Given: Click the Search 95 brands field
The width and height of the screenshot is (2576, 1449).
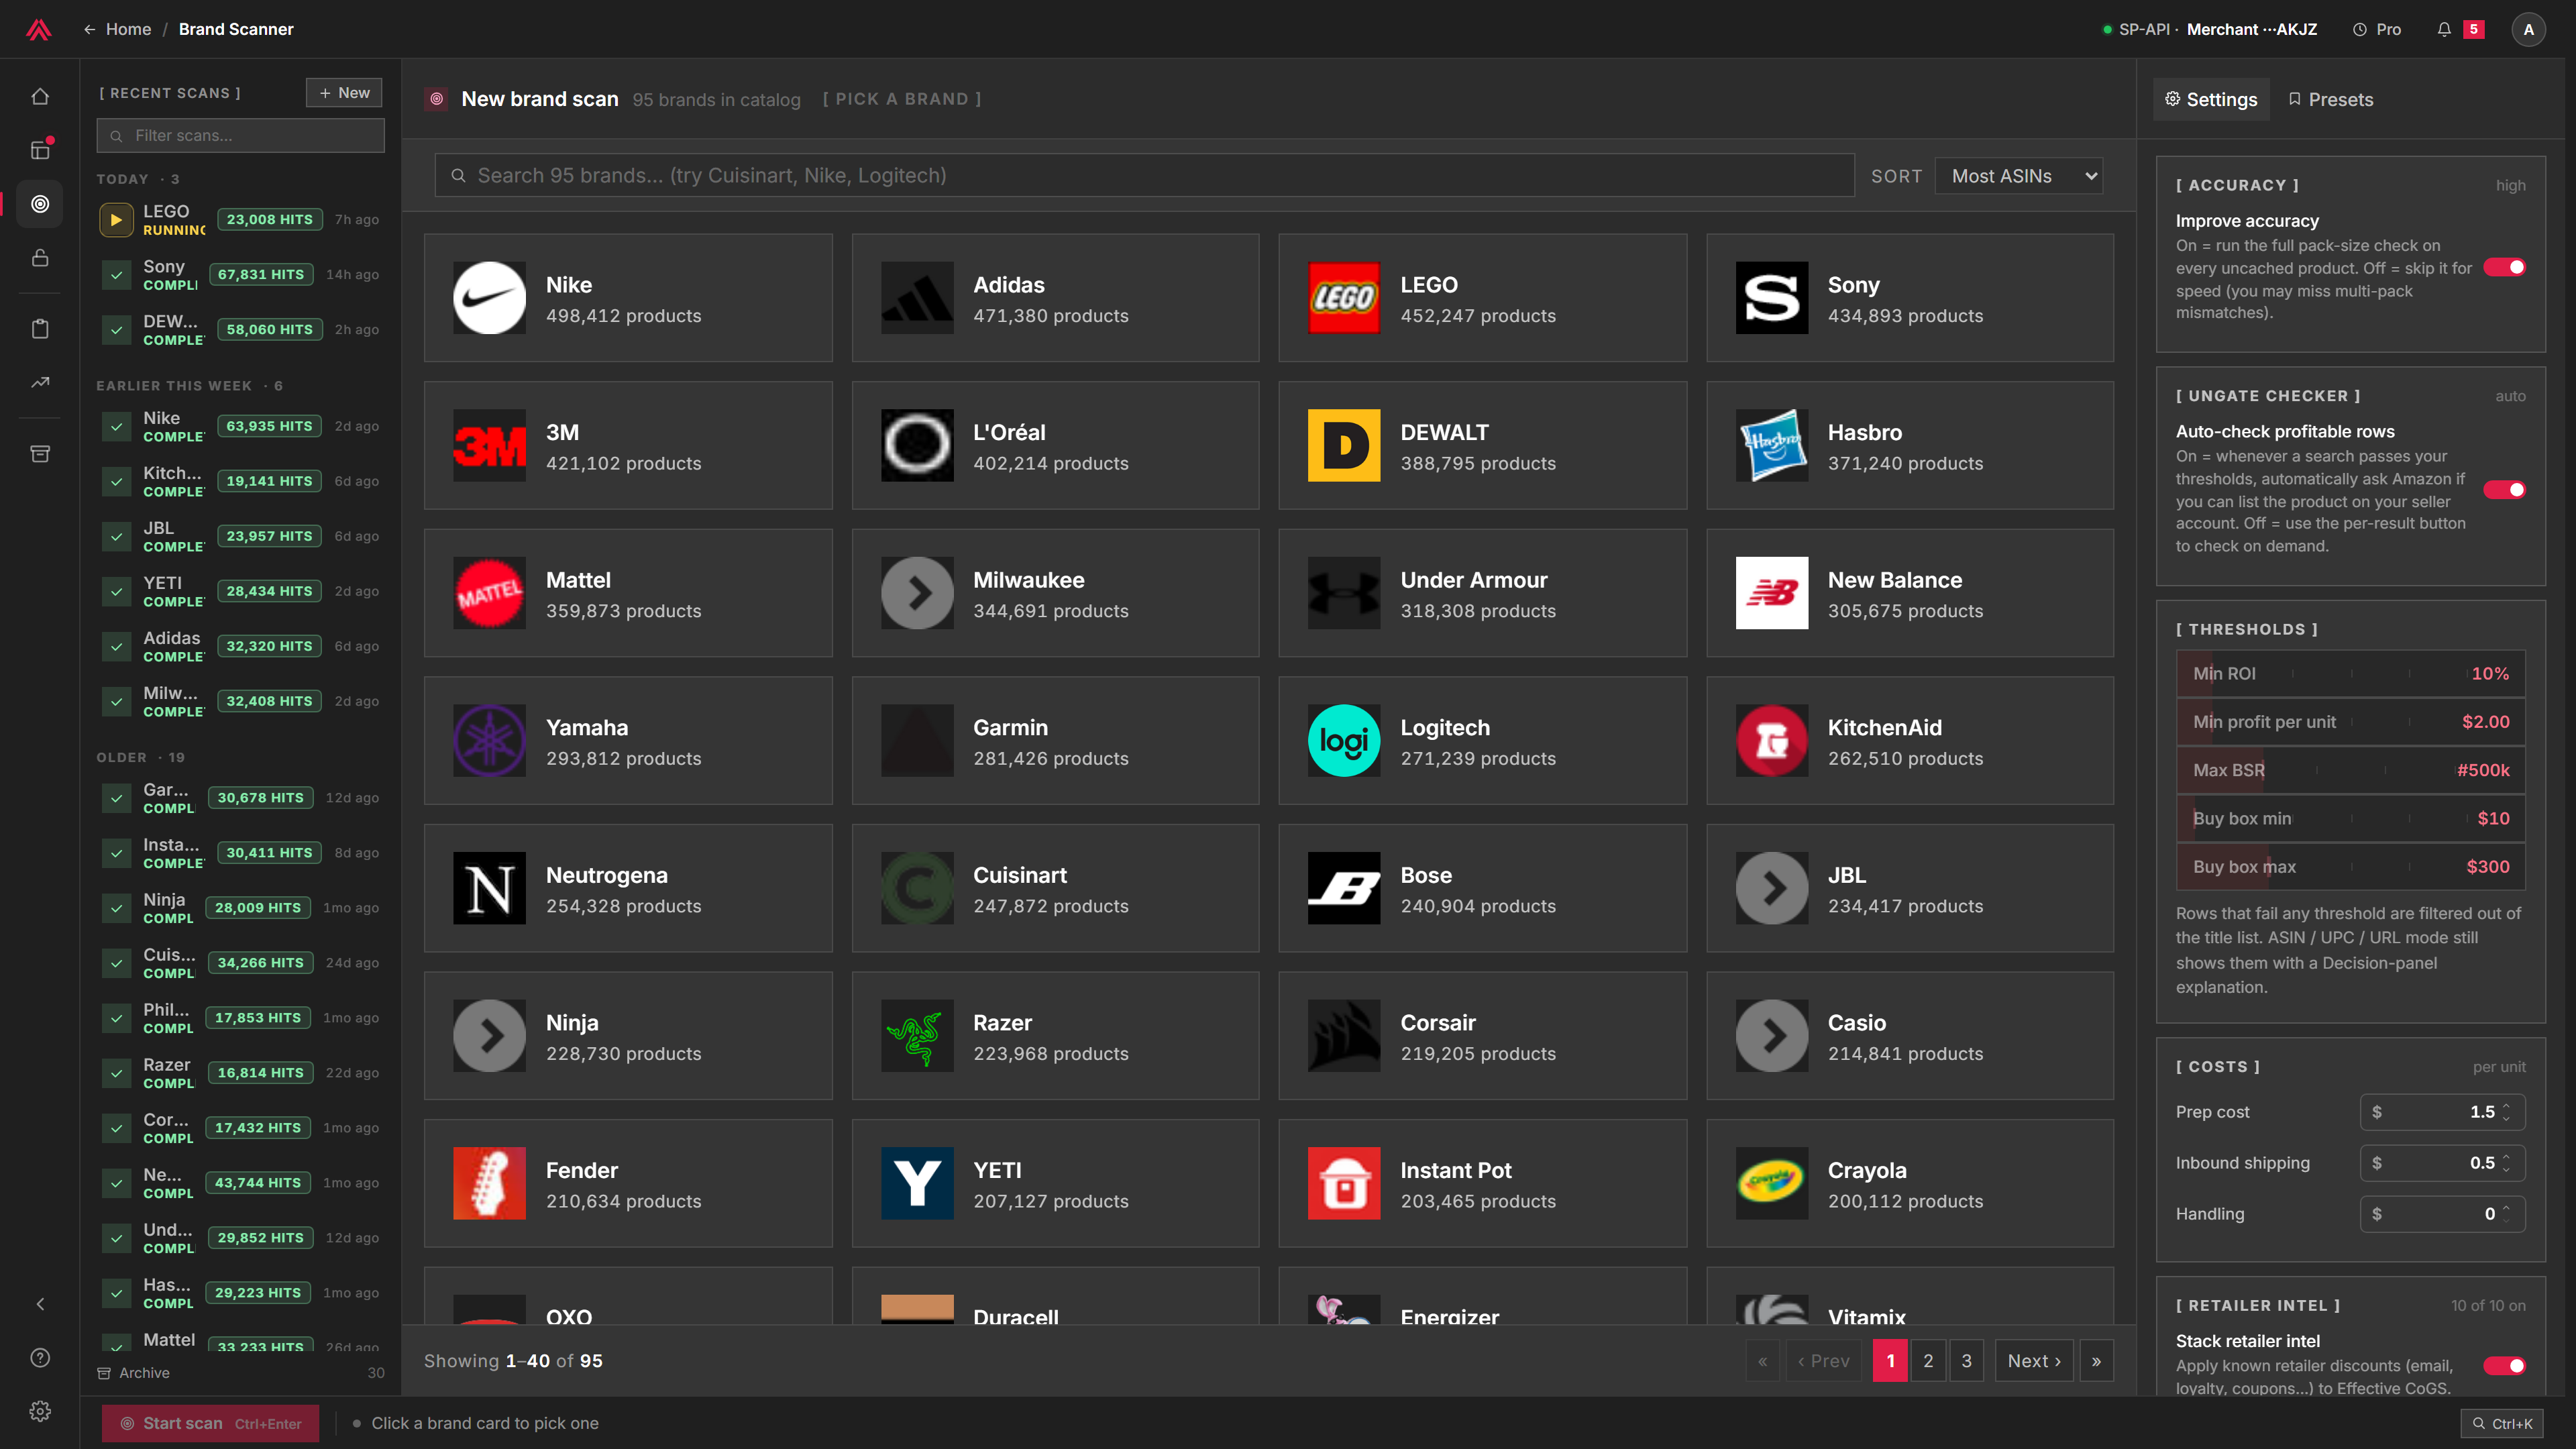Looking at the screenshot, I should [x=1144, y=175].
